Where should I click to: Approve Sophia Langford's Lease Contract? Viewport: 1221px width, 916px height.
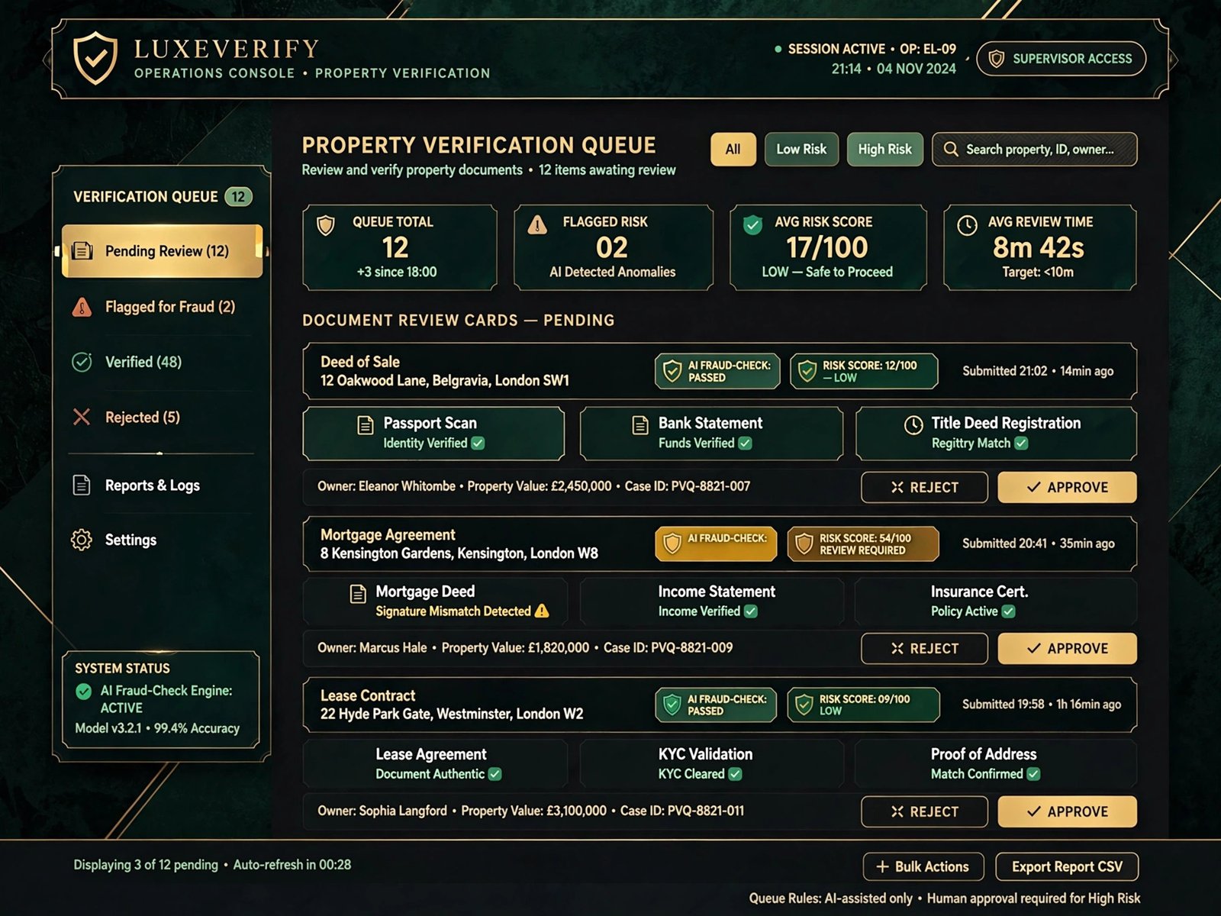click(x=1067, y=811)
